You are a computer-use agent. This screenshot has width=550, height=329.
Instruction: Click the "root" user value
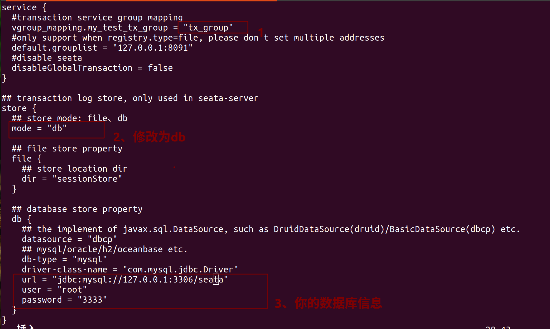[72, 290]
